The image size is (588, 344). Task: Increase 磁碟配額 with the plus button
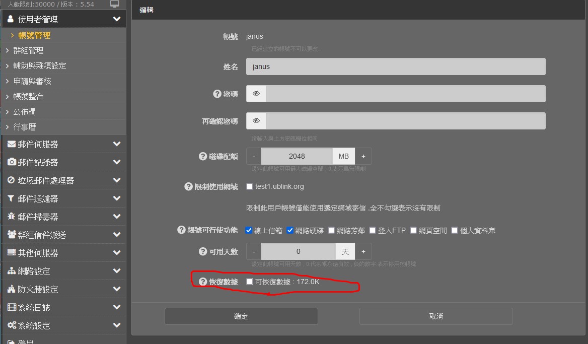coord(363,156)
